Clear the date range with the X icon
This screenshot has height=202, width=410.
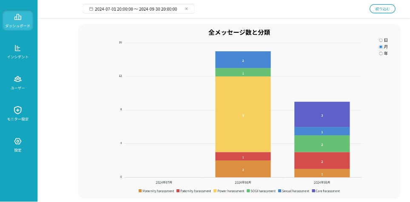186,9
